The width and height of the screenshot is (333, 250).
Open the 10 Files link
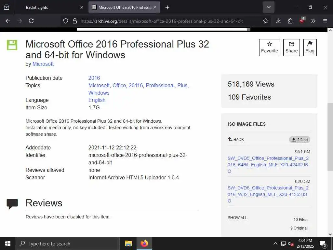300,220
